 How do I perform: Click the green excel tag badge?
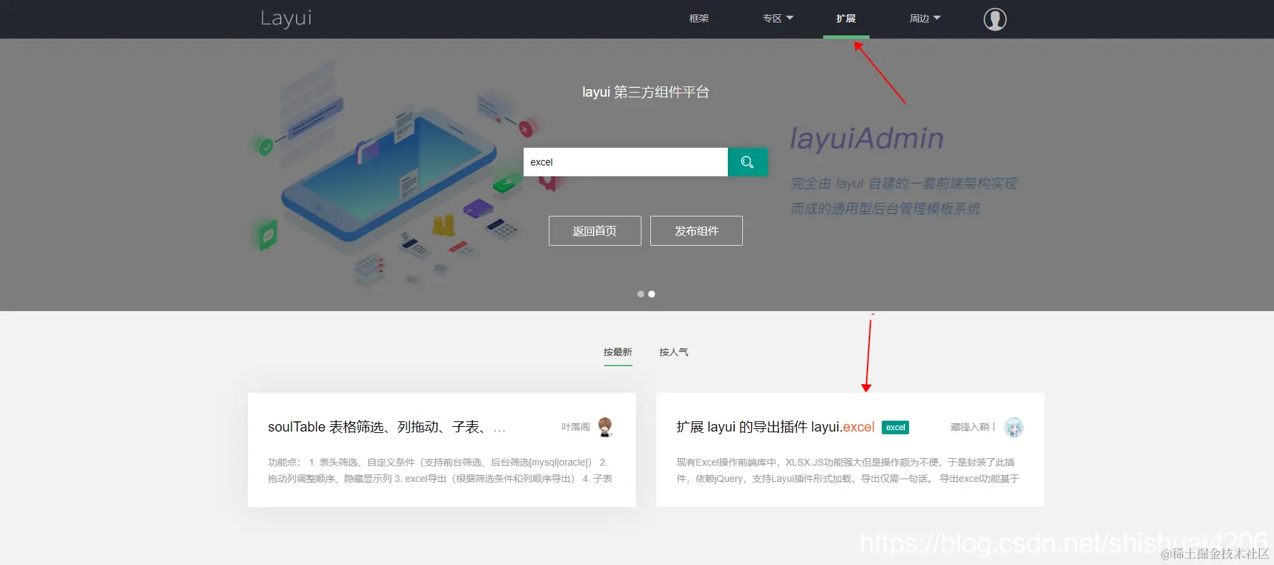tap(895, 427)
